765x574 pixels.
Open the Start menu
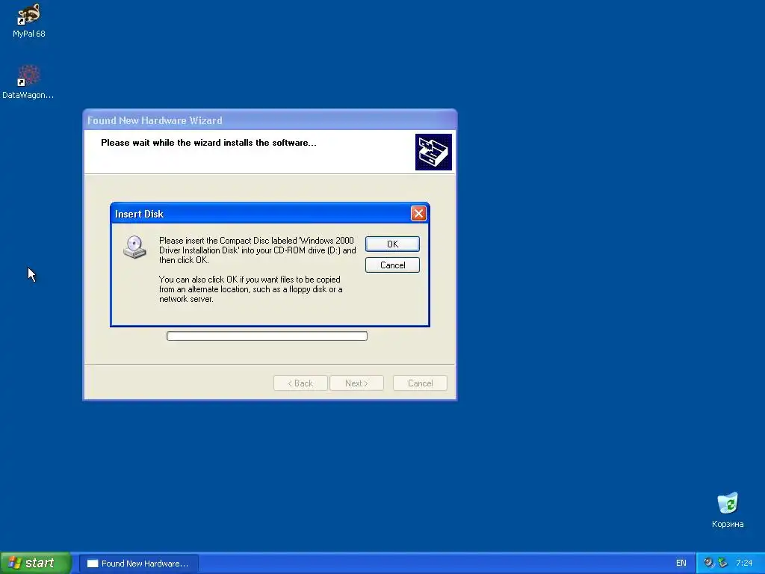point(36,563)
